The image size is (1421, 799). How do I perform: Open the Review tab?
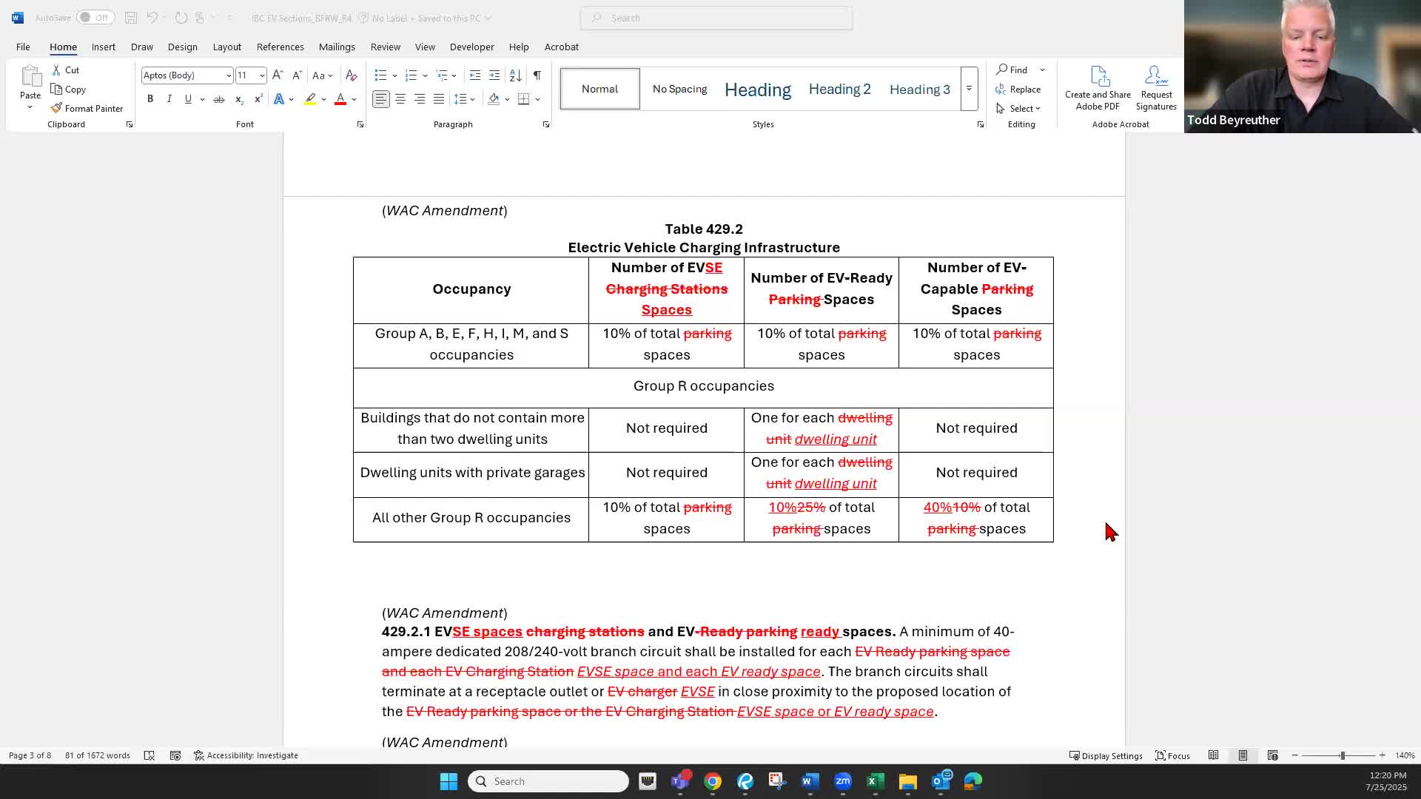pos(386,47)
